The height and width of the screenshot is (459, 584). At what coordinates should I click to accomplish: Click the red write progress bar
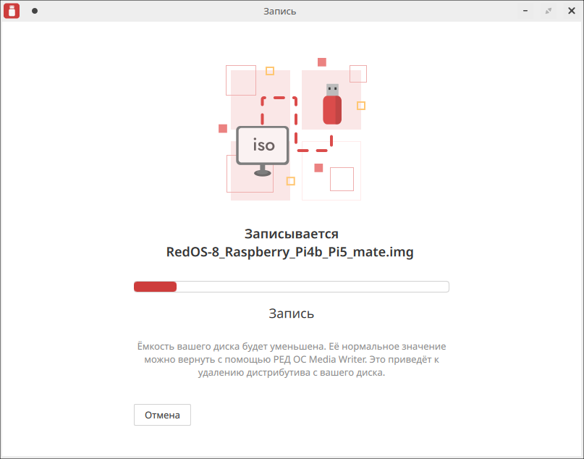(x=291, y=287)
